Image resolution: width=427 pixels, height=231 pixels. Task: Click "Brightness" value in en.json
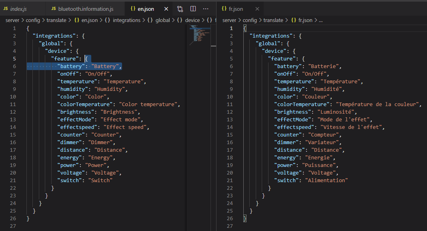tap(119, 112)
